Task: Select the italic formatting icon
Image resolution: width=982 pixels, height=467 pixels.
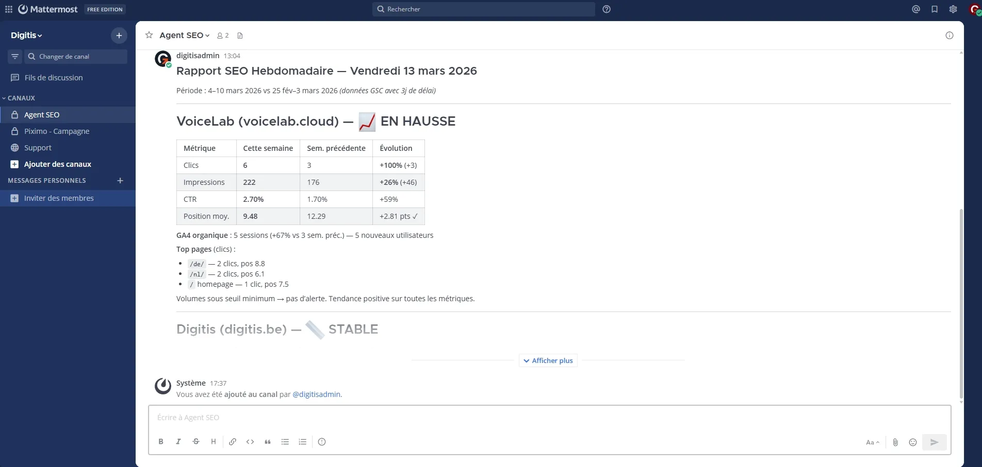Action: coord(178,442)
